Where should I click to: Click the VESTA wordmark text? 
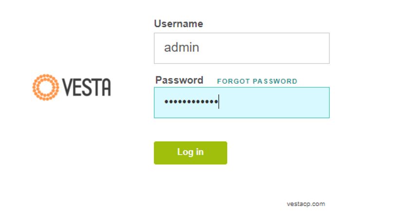pyautogui.click(x=87, y=88)
